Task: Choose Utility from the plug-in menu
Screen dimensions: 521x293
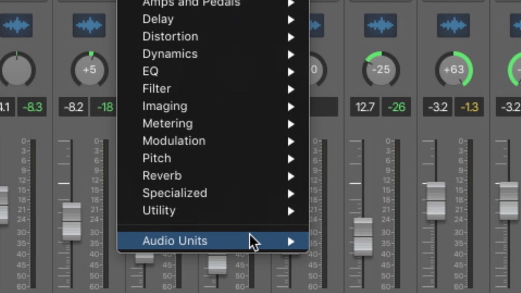Action: pos(213,211)
